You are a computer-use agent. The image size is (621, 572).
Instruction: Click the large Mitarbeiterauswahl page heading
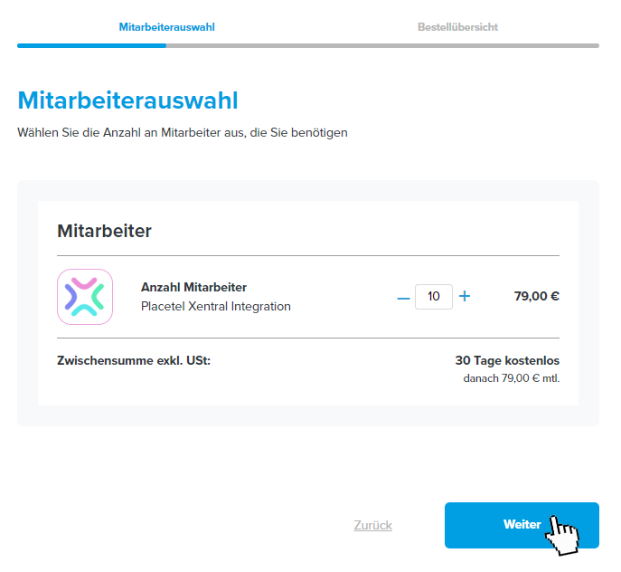(x=128, y=100)
